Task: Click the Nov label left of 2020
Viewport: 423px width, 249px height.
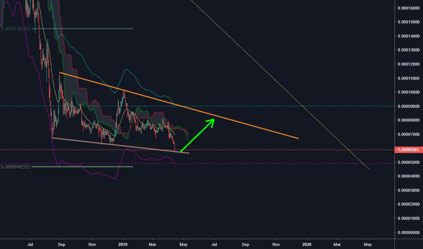Action: click(x=276, y=244)
